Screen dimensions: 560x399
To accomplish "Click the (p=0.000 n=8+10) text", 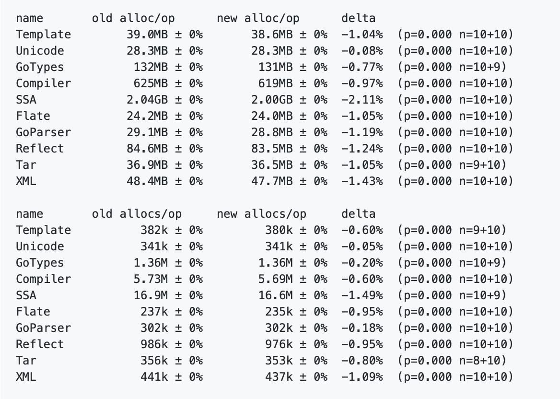I will pyautogui.click(x=452, y=361).
